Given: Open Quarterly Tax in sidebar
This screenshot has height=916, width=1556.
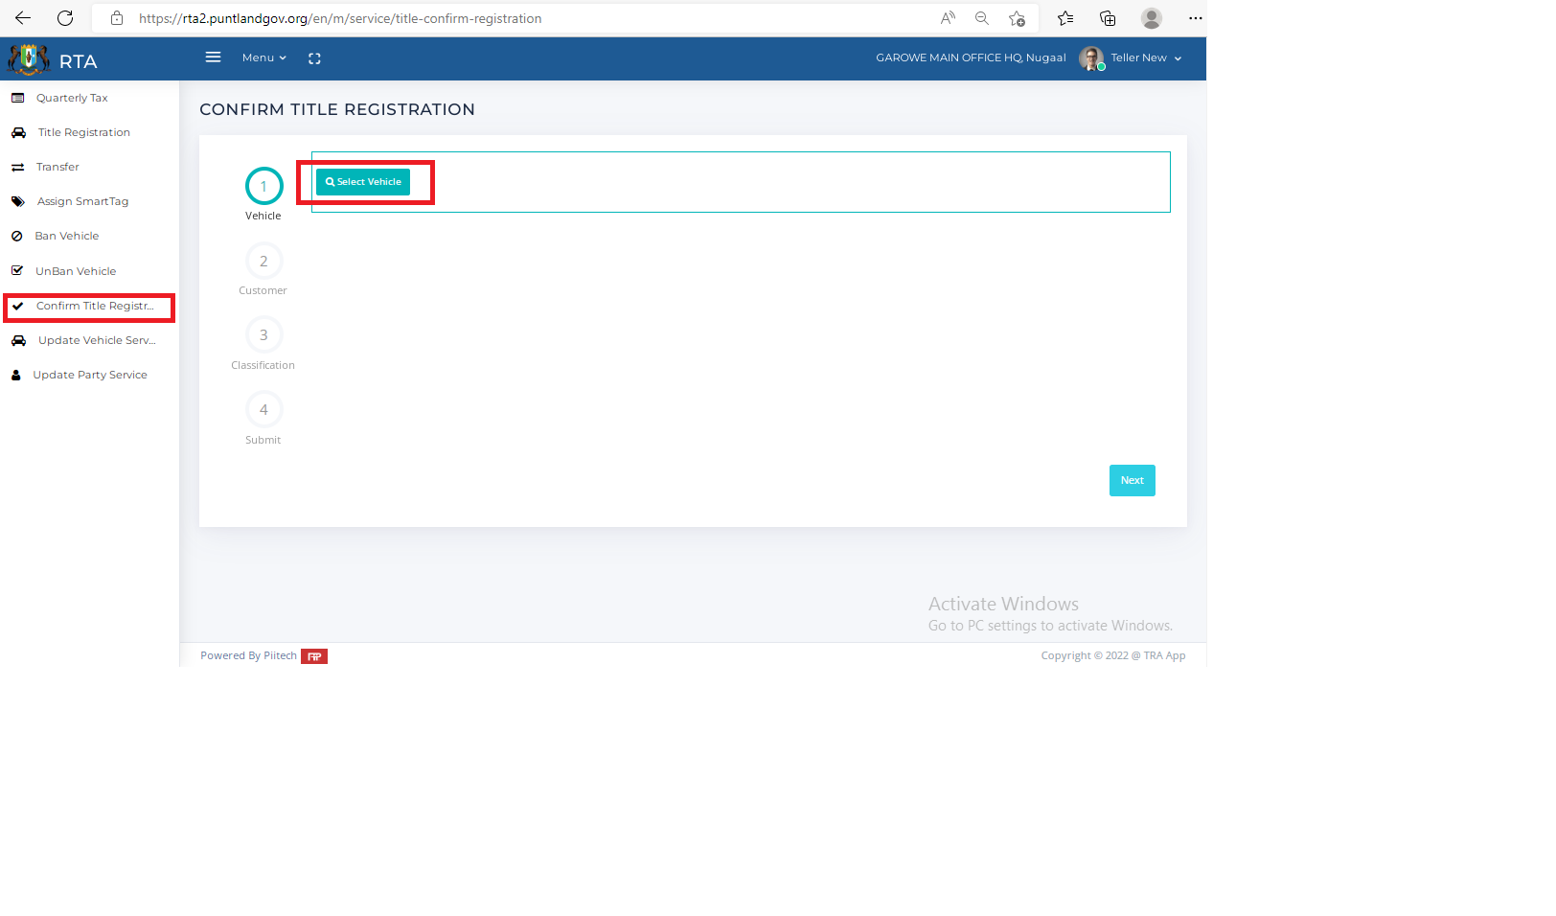Looking at the screenshot, I should pos(89,98).
